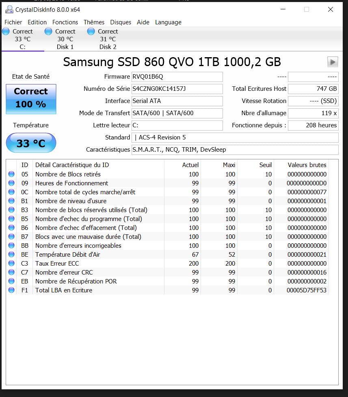This screenshot has width=348, height=397.
Task: Select the Nombre de Blocs retirés row
Action: 168,174
